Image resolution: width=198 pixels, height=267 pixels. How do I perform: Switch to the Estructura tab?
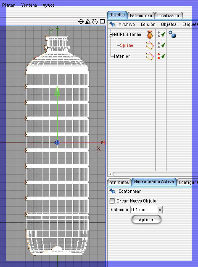(x=141, y=16)
